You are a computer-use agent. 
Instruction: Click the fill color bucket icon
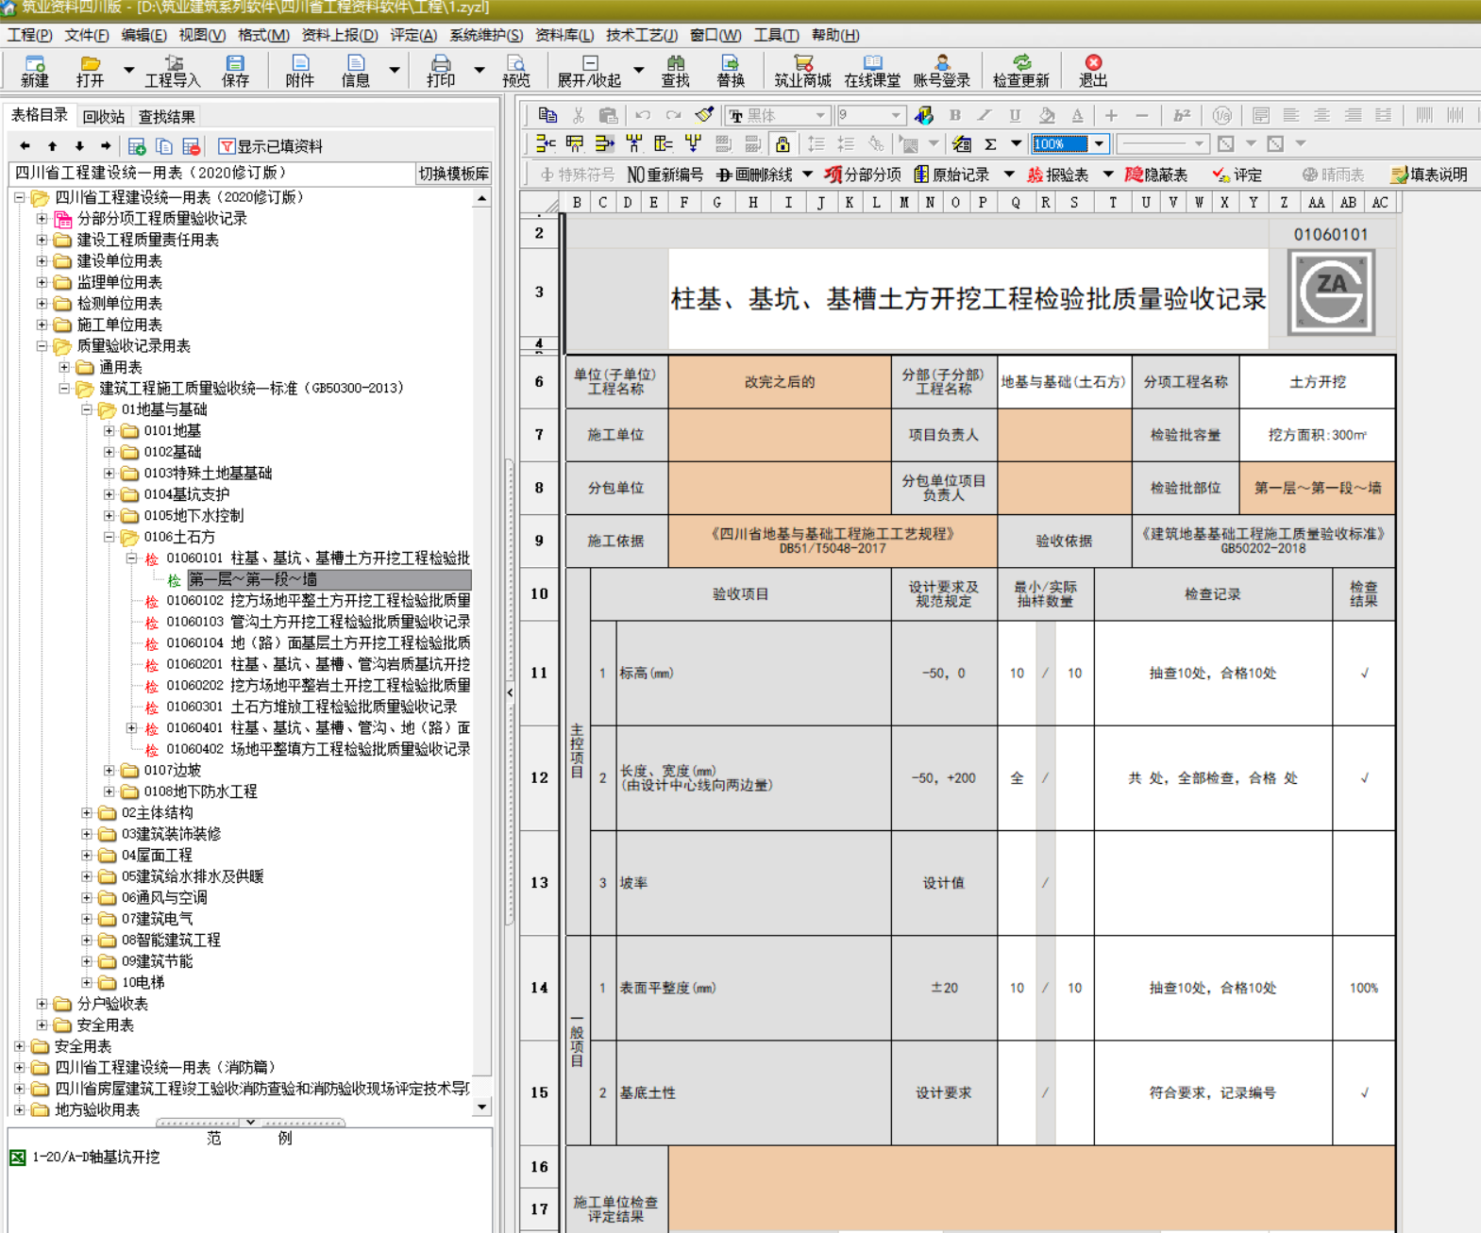click(x=1046, y=115)
